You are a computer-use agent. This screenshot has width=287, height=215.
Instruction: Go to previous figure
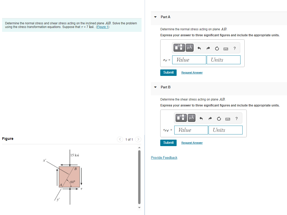click(120, 139)
